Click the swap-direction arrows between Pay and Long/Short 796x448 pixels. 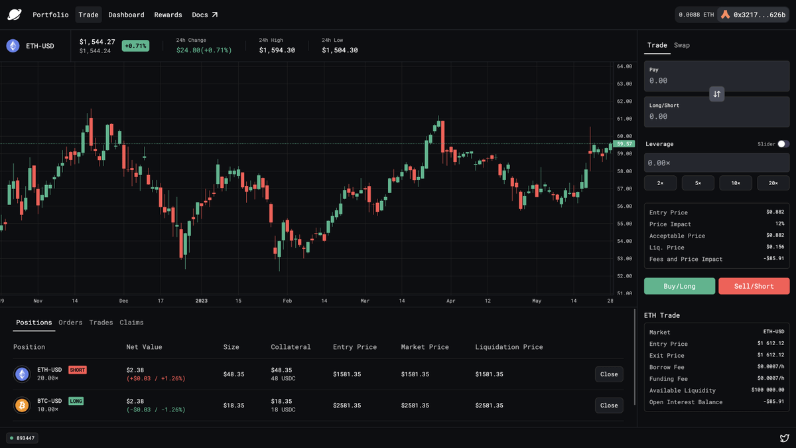click(716, 94)
